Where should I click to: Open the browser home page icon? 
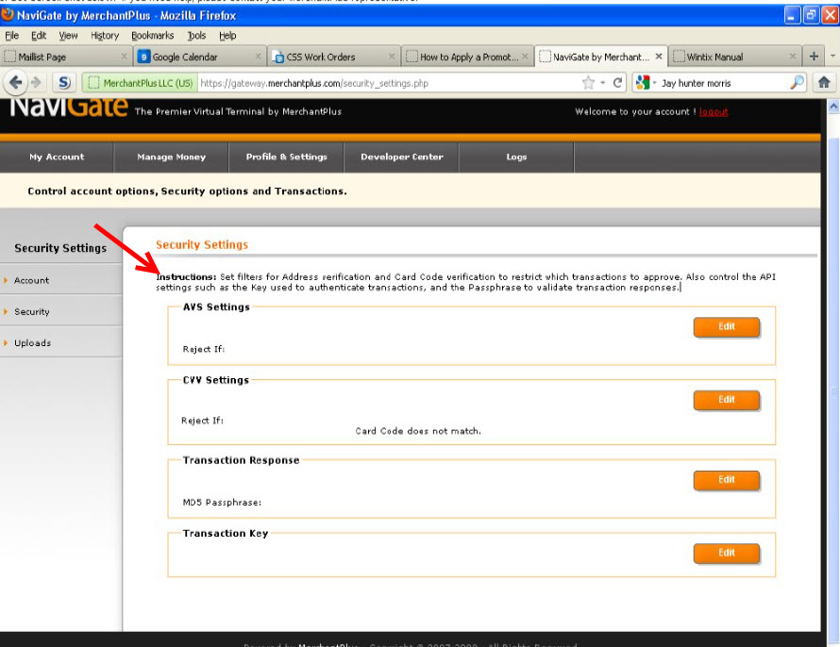pos(824,82)
